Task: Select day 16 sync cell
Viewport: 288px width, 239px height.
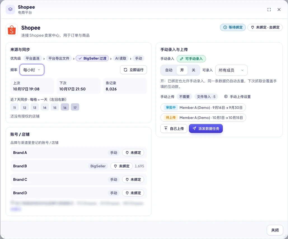Action: 65,107
